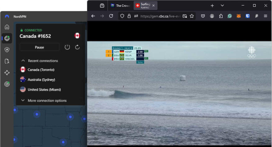
Task: Click the padlock site security icon
Action: 129,16
